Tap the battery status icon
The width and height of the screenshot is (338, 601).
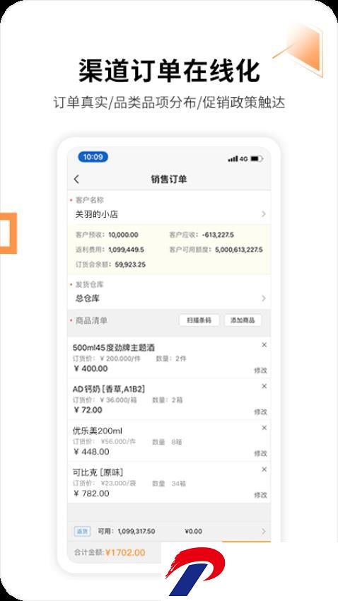257,158
